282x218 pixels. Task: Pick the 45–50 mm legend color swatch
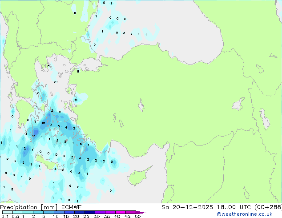point(131,212)
